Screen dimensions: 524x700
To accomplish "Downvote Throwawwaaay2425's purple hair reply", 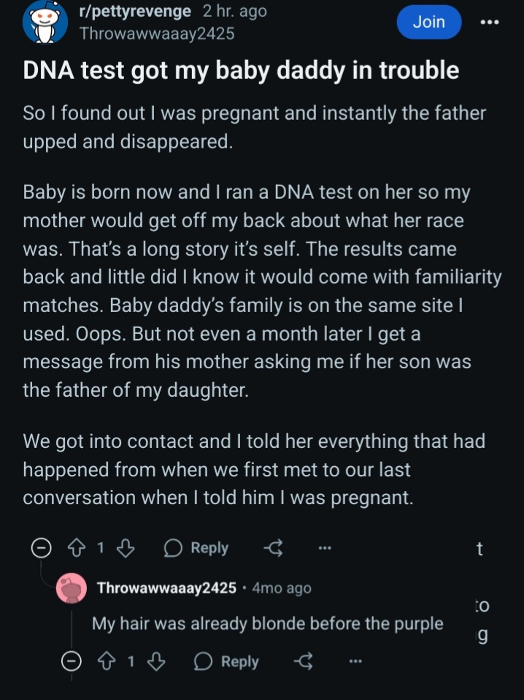I will [155, 661].
